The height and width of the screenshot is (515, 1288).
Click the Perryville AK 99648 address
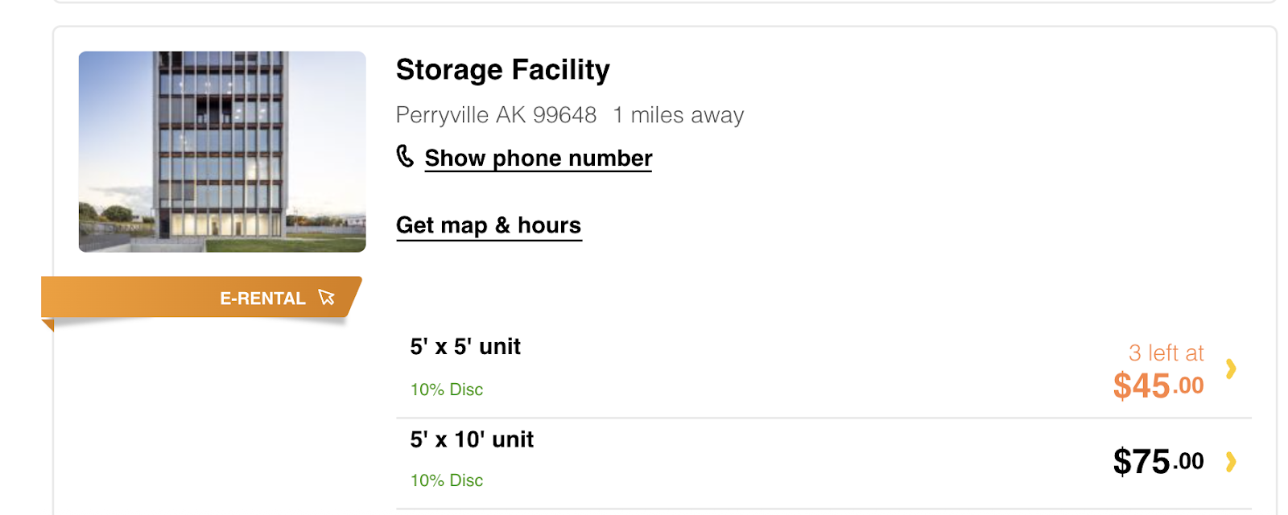496,115
